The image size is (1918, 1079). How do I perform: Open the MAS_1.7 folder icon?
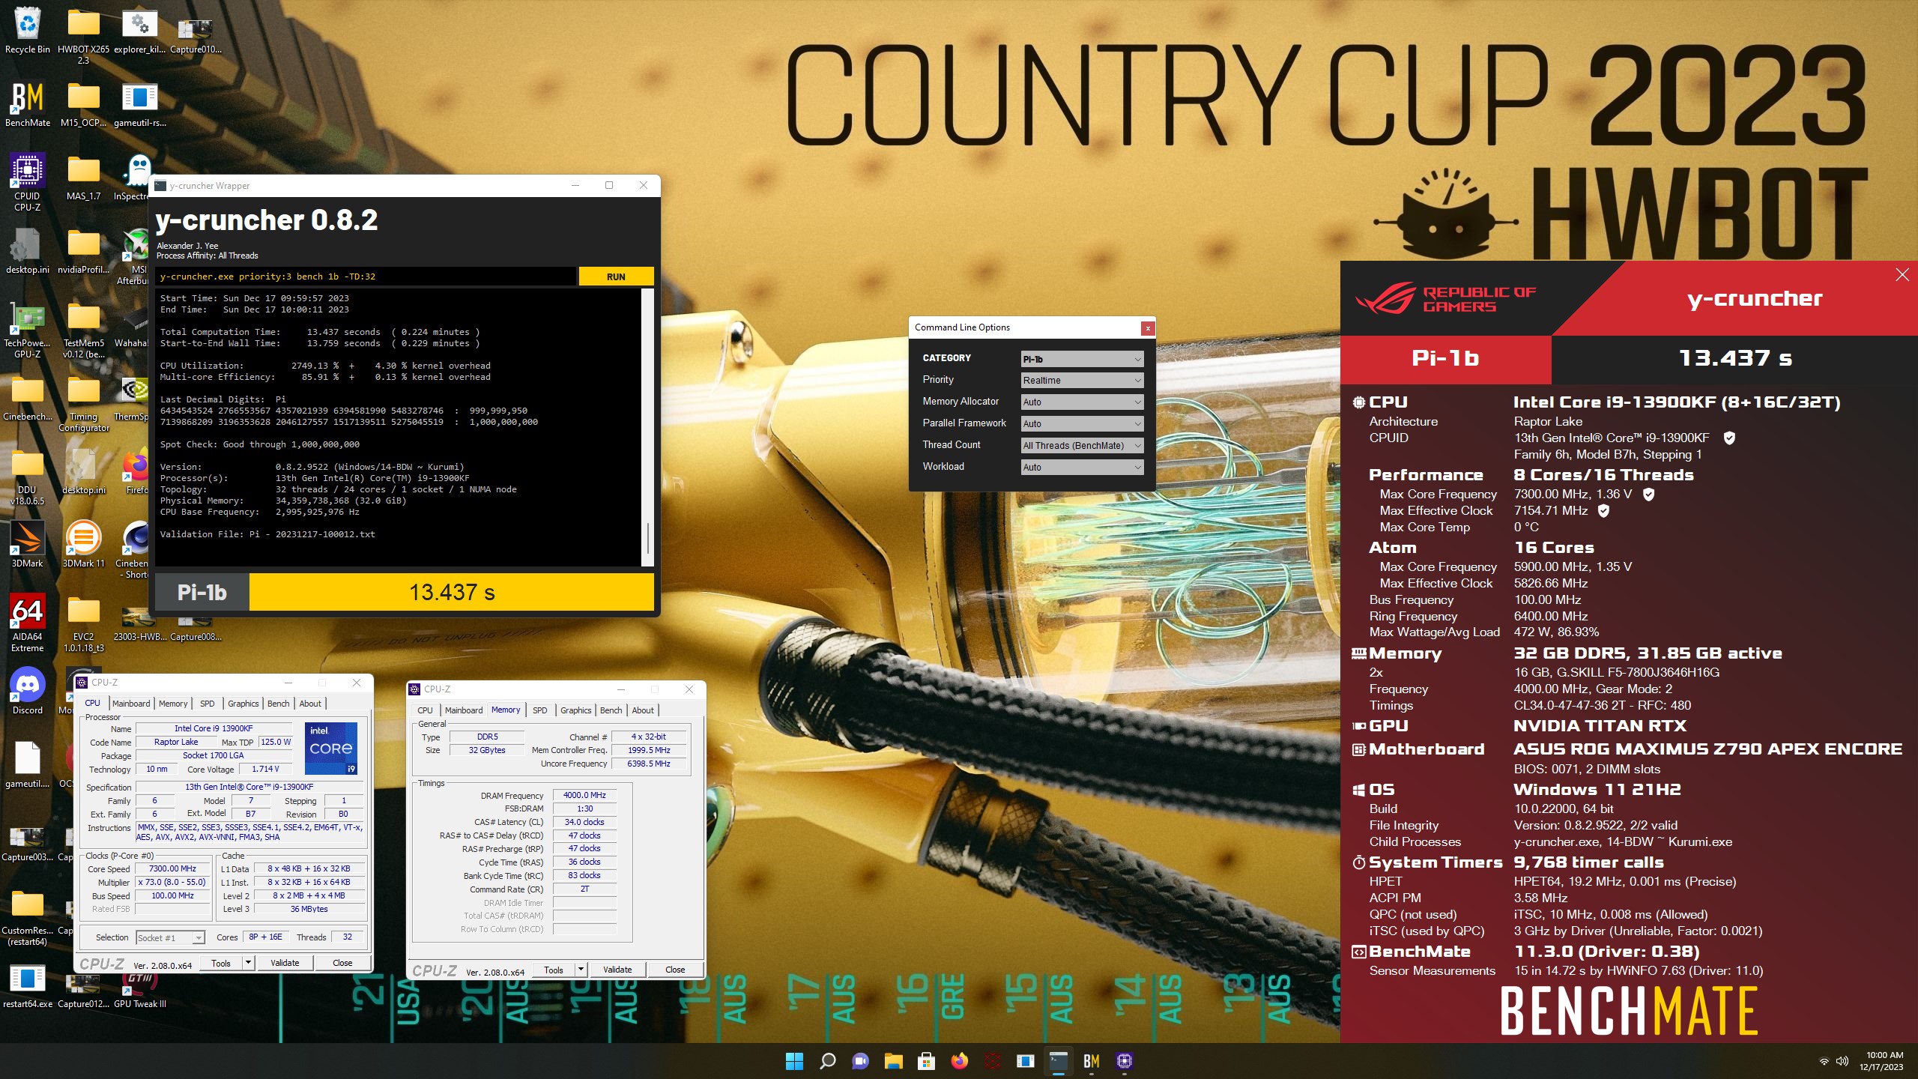pos(83,178)
